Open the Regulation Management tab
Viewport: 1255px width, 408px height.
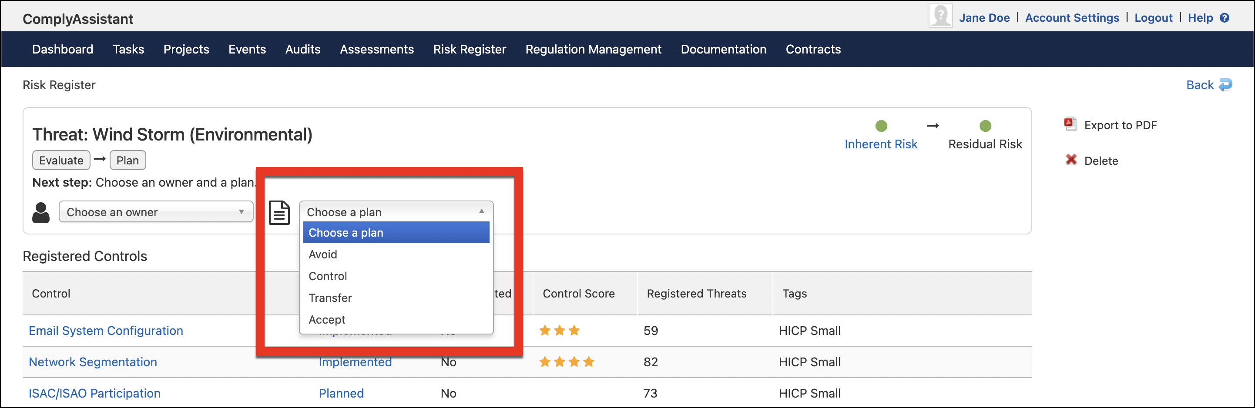coord(594,49)
